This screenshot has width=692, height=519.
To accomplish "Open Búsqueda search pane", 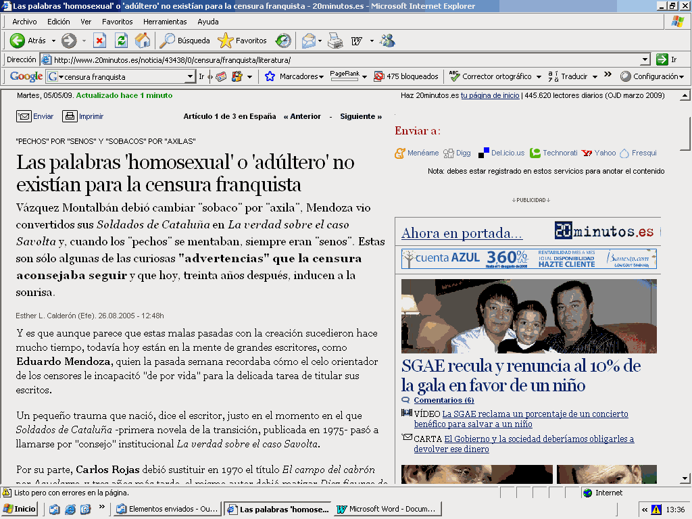I will [184, 41].
